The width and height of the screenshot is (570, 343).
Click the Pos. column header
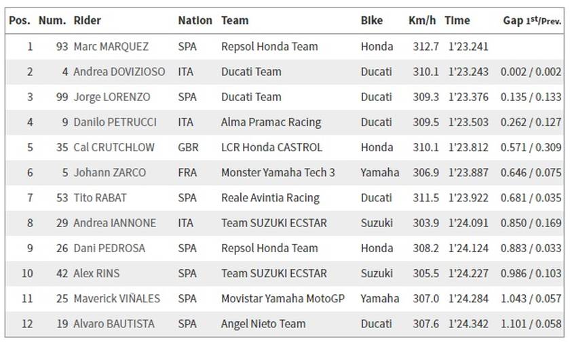coord(20,20)
